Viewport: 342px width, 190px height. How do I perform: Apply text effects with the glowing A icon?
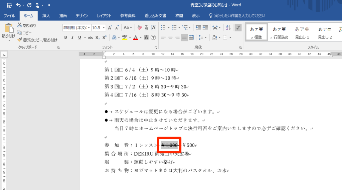pos(114,37)
